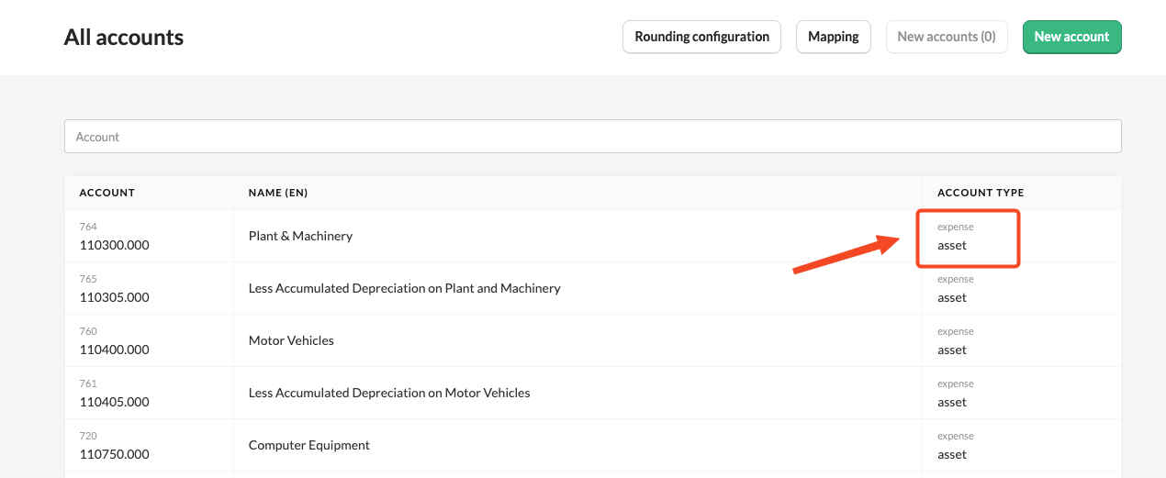Image resolution: width=1166 pixels, height=478 pixels.
Task: Click the New accounts (0) button
Action: click(x=947, y=37)
